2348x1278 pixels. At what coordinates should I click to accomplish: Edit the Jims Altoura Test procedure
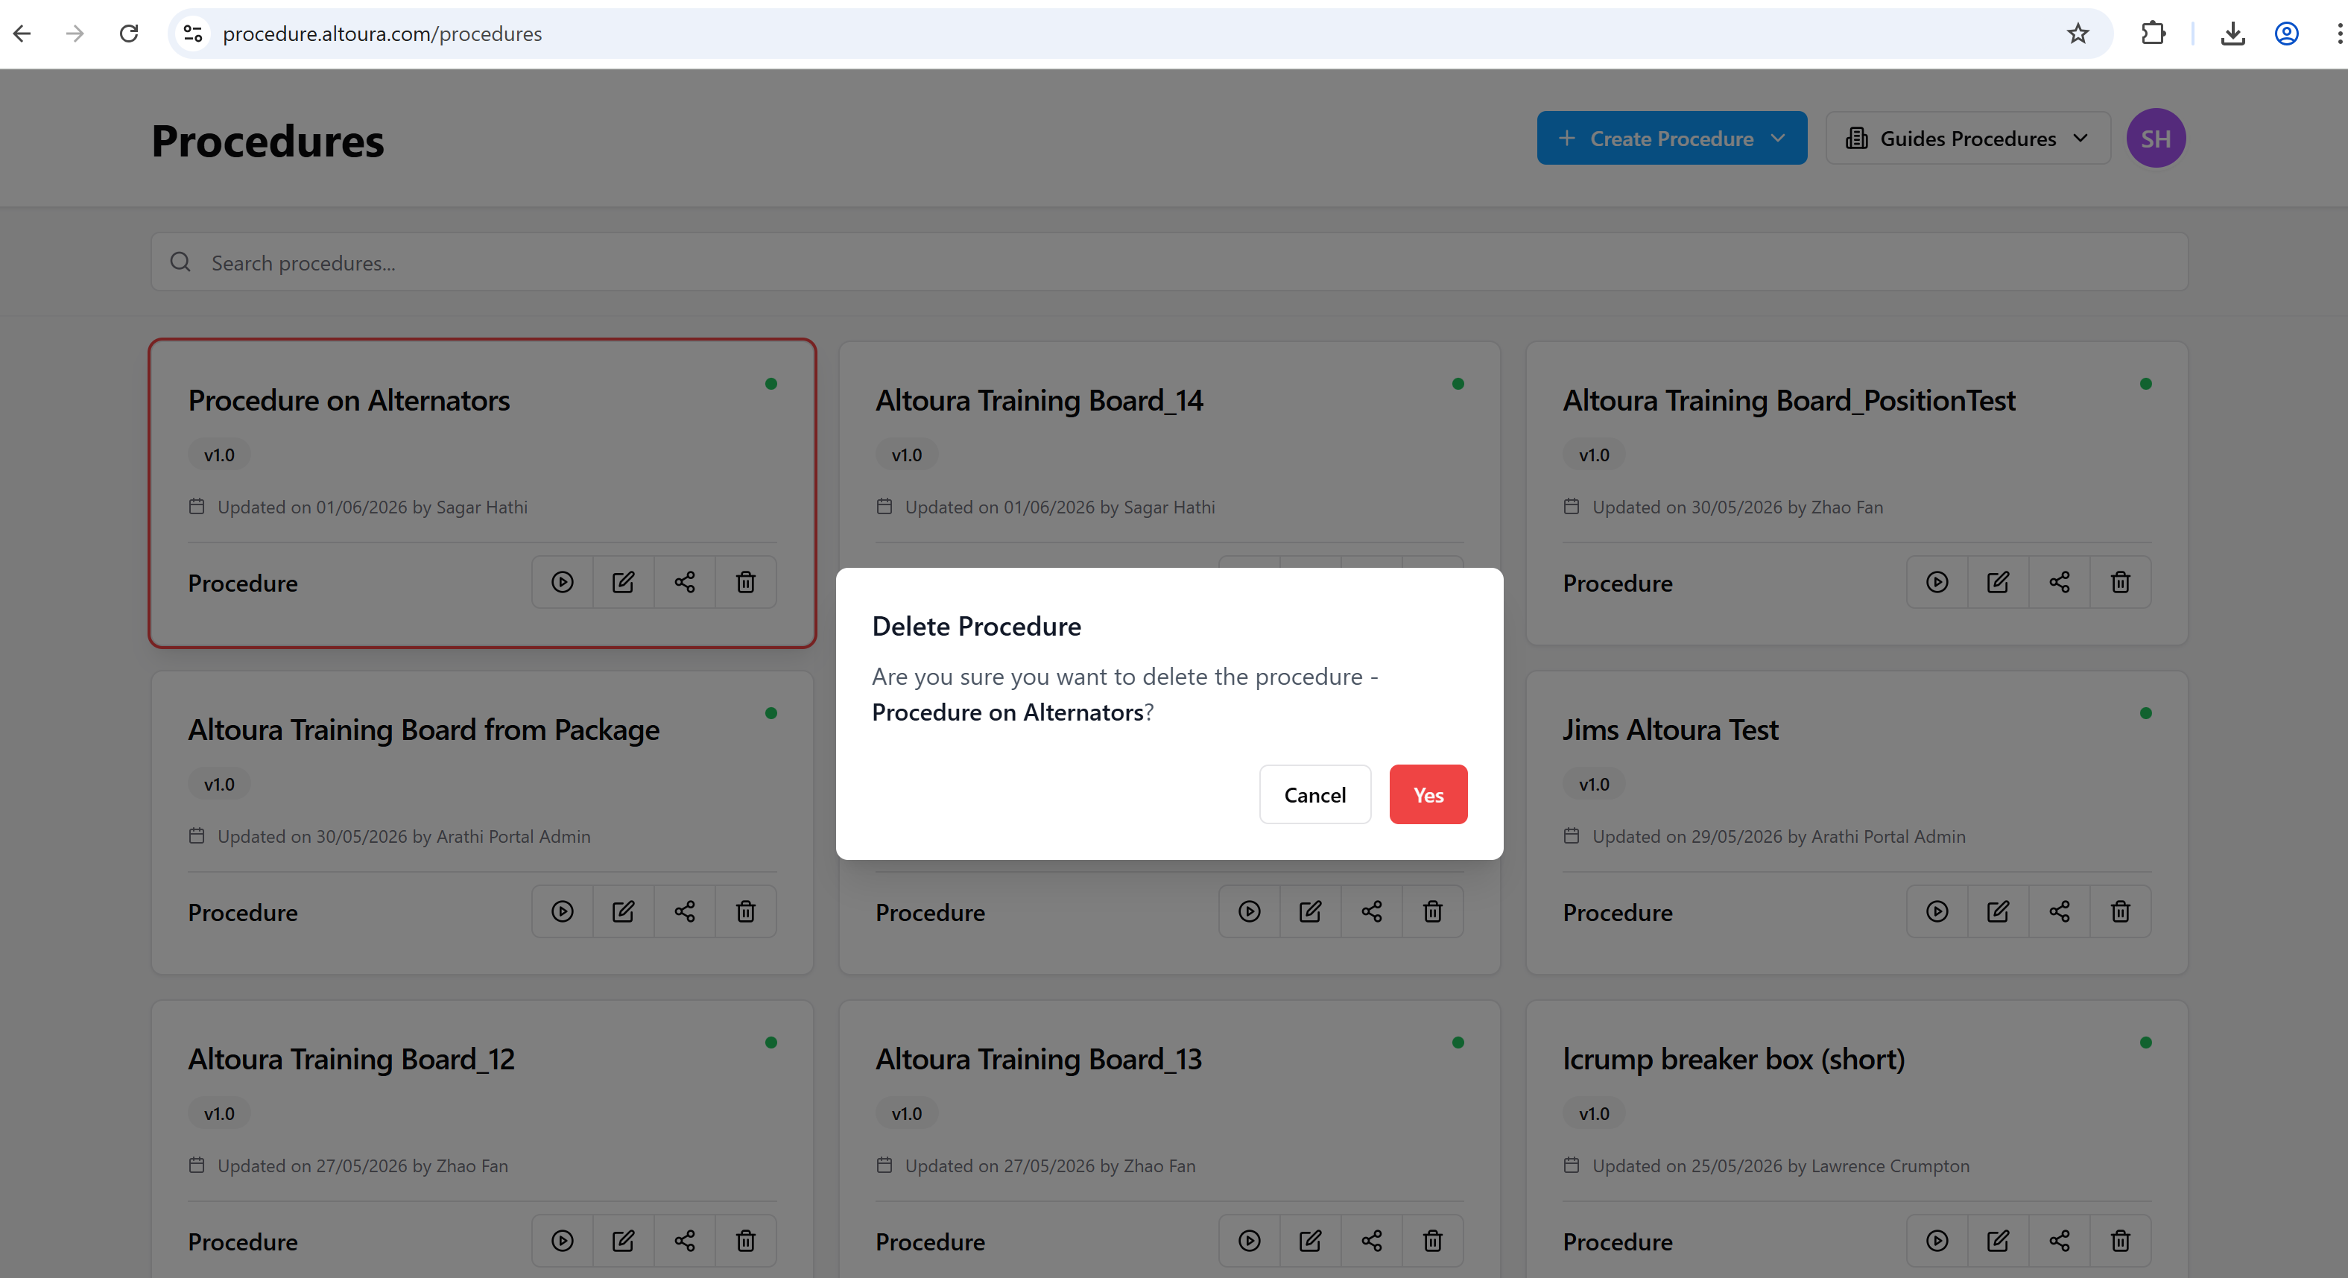1998,911
